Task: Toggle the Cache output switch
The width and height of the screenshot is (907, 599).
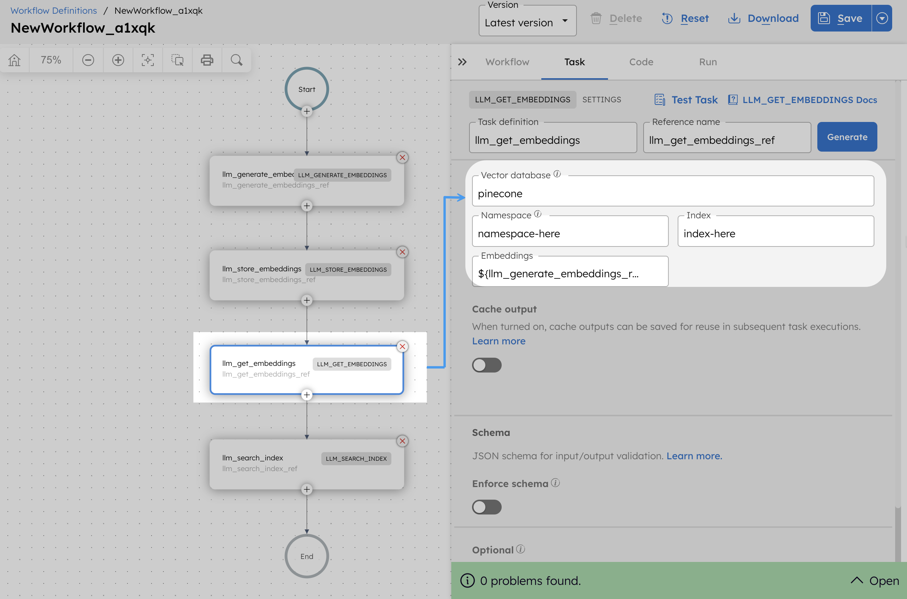Action: pyautogui.click(x=487, y=364)
